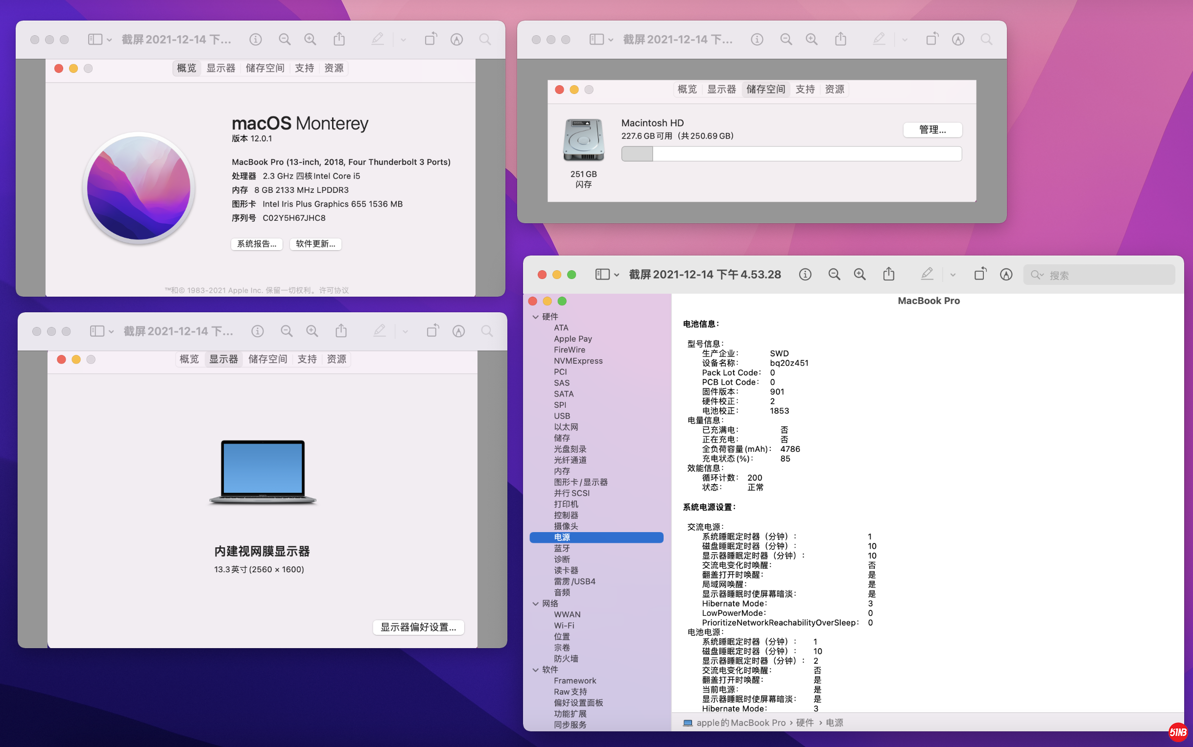Screen dimensions: 1193x747
Task: Open the sidebar view dropdown in the macOS Monterey window
Action: [x=100, y=40]
